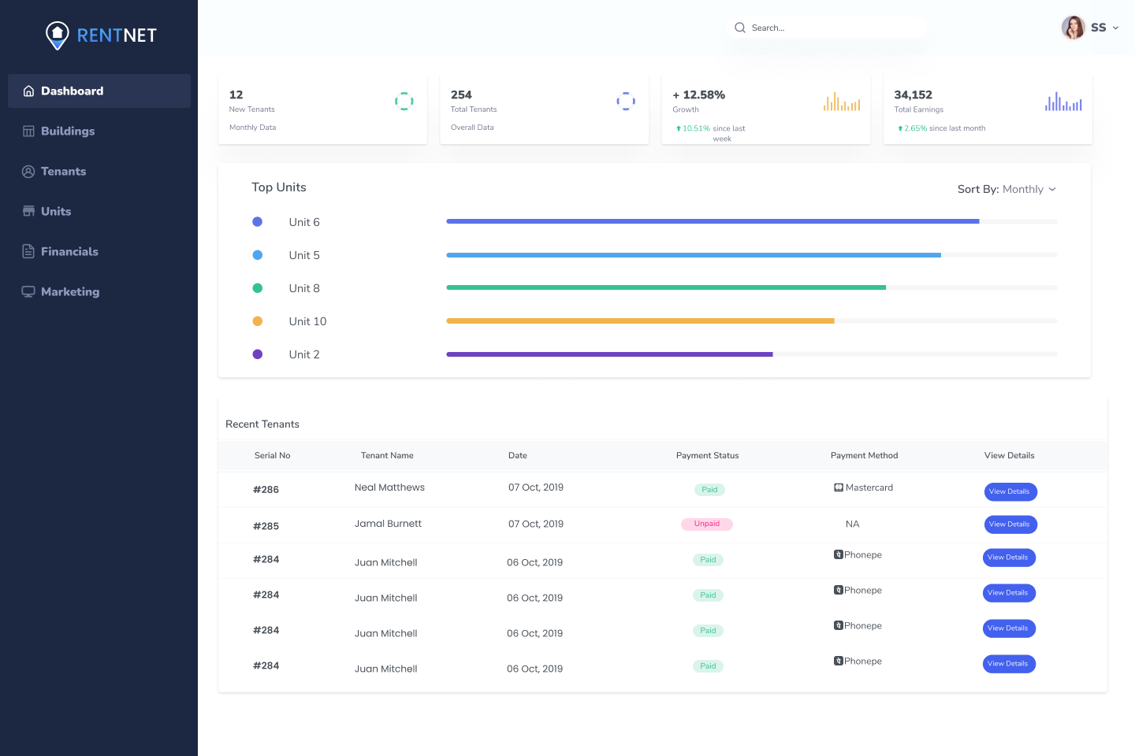Viewport: 1135px width, 756px height.
Task: Click the Financials document icon
Action: tap(28, 251)
